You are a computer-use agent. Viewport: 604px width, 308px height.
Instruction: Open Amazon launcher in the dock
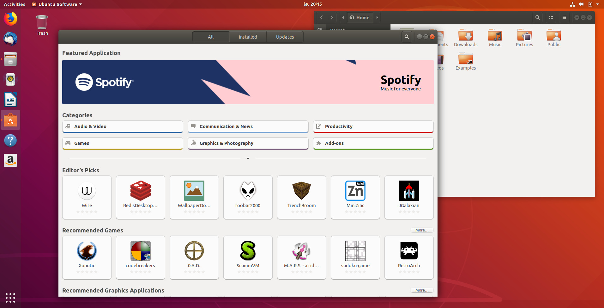tap(10, 160)
